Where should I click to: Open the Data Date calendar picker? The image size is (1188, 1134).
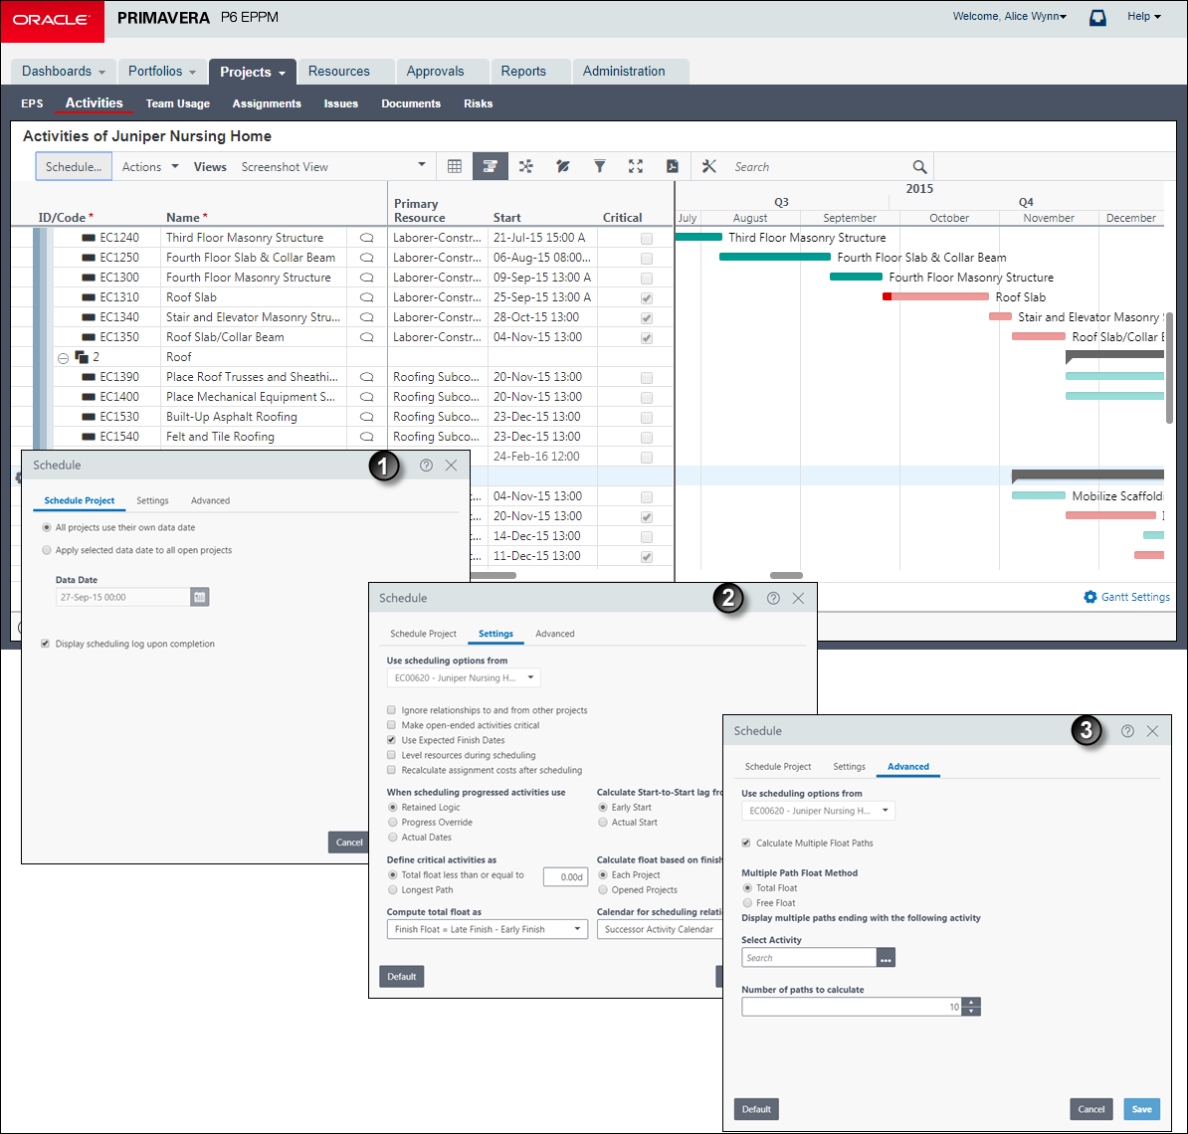199,597
